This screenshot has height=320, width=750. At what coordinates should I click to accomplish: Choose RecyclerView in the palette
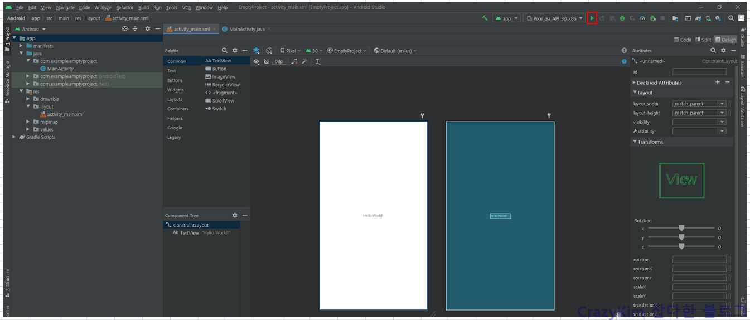pos(222,85)
